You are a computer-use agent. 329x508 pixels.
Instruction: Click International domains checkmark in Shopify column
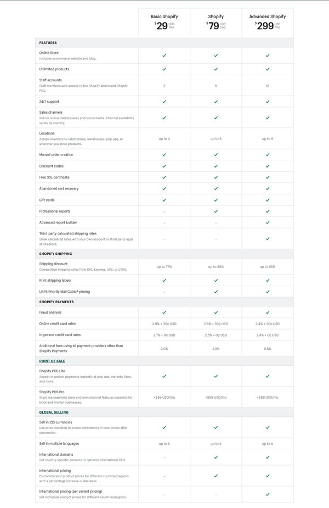[x=216, y=457]
